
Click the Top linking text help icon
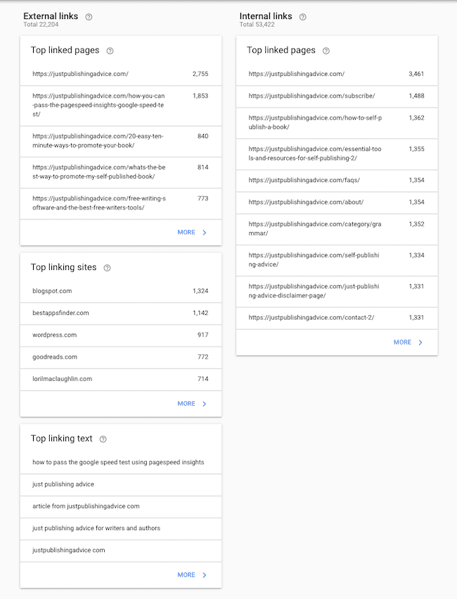point(103,438)
